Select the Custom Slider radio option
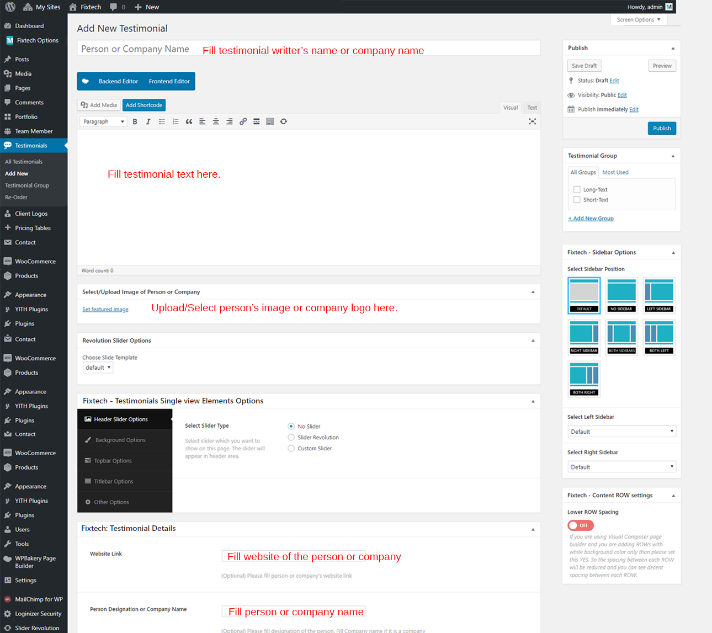This screenshot has width=712, height=633. point(291,448)
